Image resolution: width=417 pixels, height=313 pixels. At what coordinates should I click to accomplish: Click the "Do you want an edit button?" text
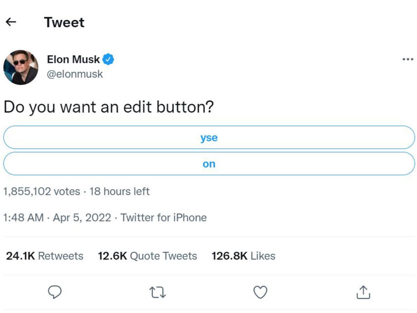[108, 107]
